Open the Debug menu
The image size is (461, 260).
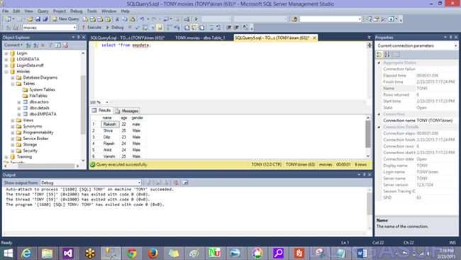tap(76, 11)
